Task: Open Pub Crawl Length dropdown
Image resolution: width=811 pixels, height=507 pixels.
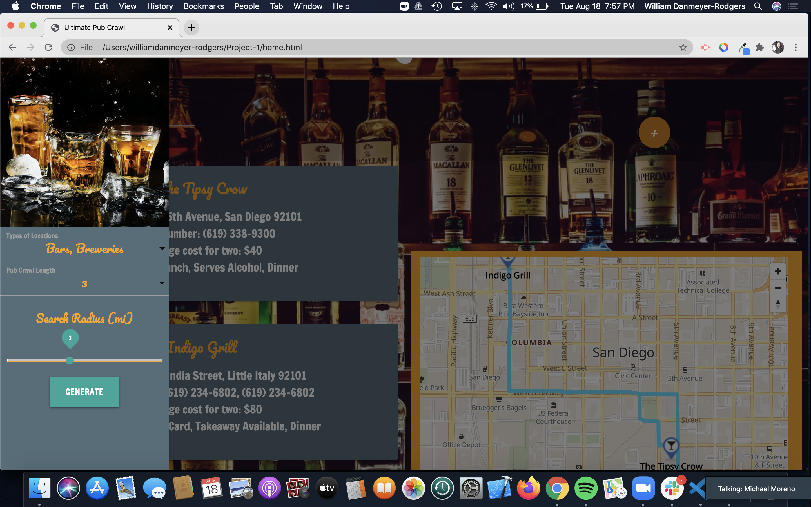Action: [x=84, y=278]
